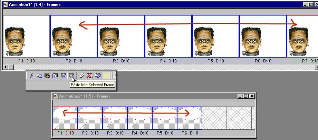318x140 pixels.
Task: Click the Paste As New Animation icon
Action: click(x=47, y=75)
